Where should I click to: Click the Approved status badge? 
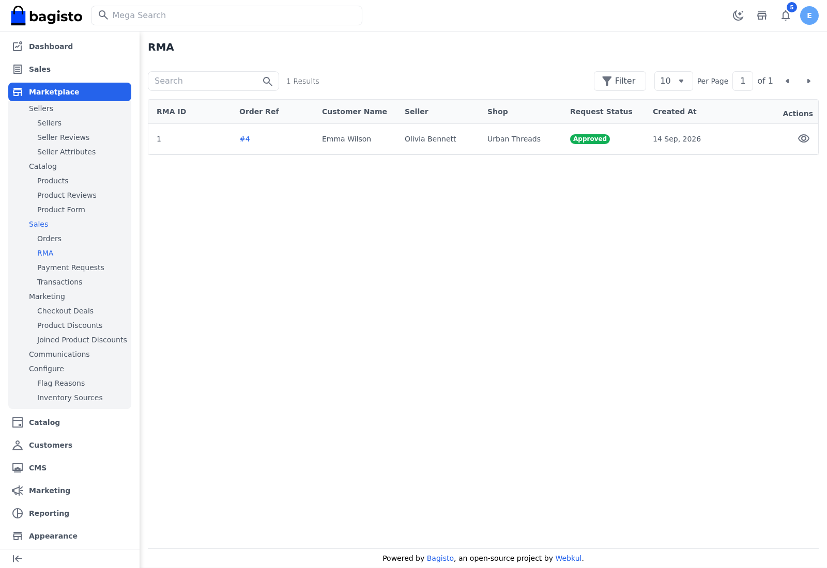pyautogui.click(x=590, y=139)
